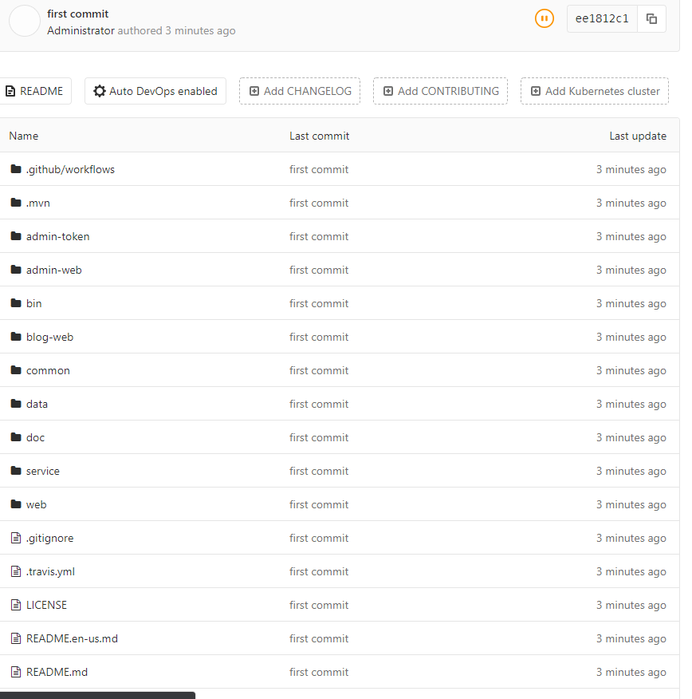Click the gear icon on Auto DevOps
Viewport: 692px width, 699px height.
tap(100, 91)
